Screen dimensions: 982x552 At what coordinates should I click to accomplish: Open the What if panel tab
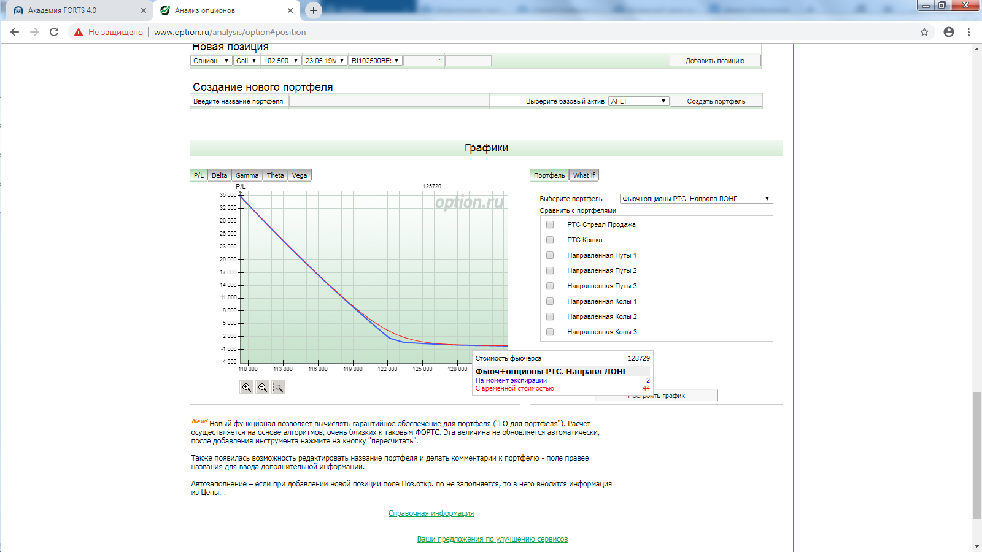click(x=584, y=175)
